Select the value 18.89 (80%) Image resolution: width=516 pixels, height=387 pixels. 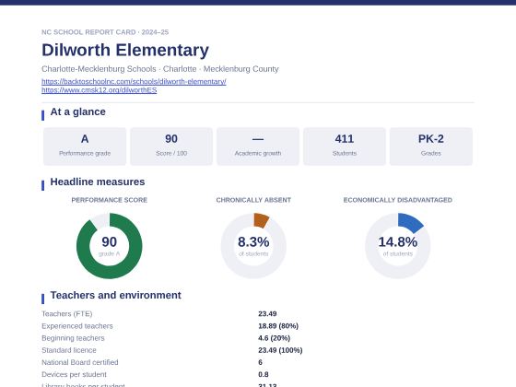[x=278, y=326]
